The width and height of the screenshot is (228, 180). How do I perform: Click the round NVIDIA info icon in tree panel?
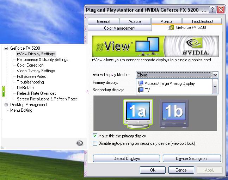[80, 143]
